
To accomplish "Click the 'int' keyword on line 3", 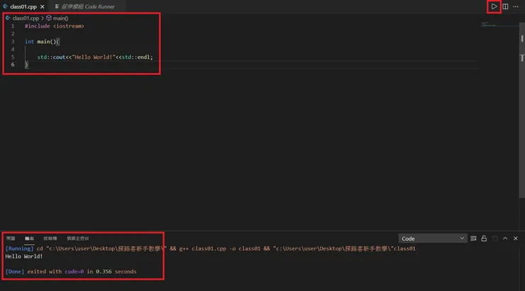I will click(x=30, y=42).
